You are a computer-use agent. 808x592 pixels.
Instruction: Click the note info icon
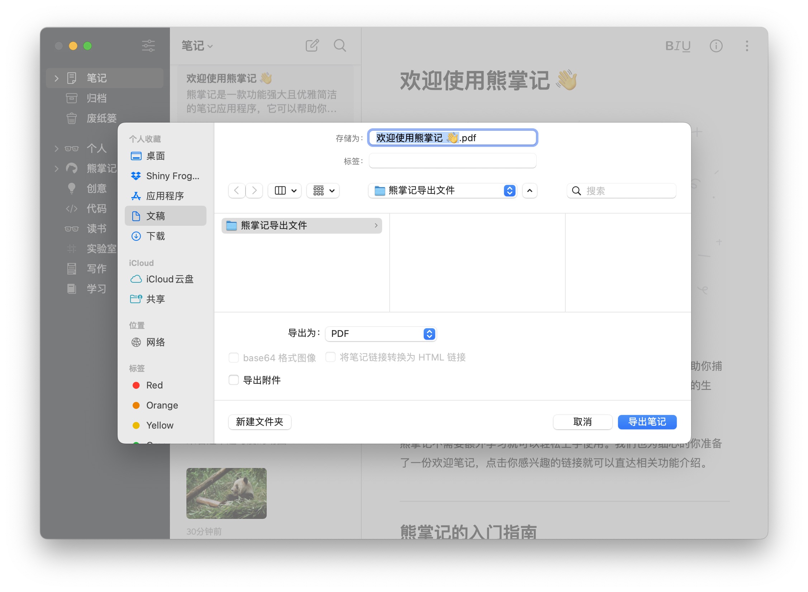[x=716, y=46]
